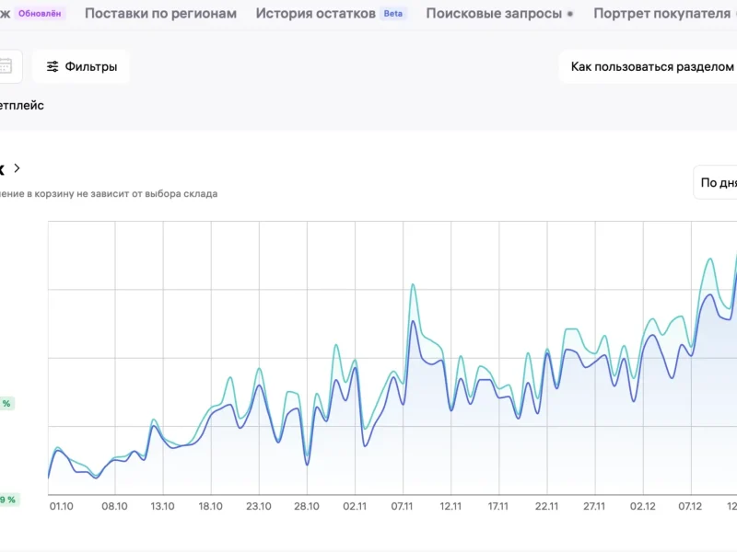The width and height of the screenshot is (737, 552).
Task: Click the calendar date picker icon
Action: (6, 66)
